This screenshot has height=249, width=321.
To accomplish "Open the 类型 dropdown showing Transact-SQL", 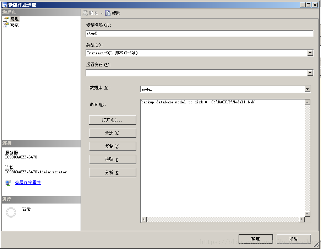I will point(310,53).
